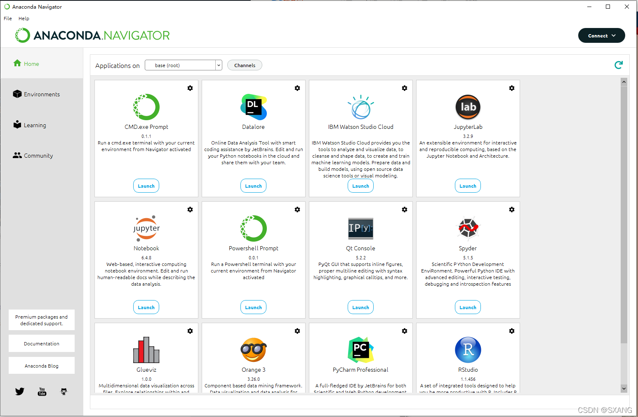Click the Qt Console version text 5.2.2
This screenshot has width=638, height=417.
tap(361, 258)
